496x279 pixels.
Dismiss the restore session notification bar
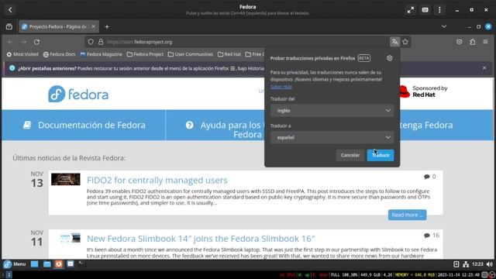point(484,68)
